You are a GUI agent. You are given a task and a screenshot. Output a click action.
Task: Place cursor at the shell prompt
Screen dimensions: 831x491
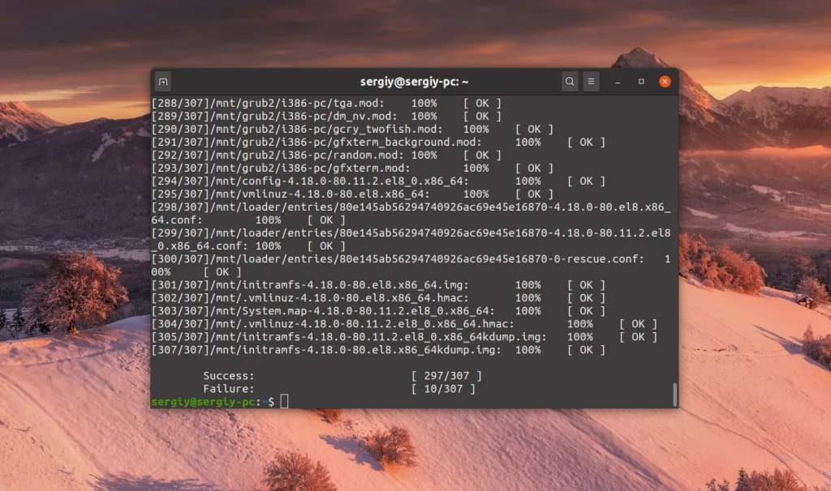tap(284, 400)
